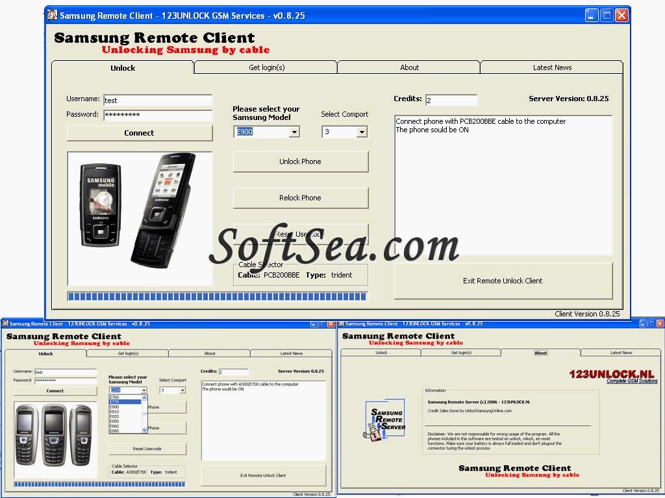
Task: Click the Credits field in top window
Action: [x=451, y=100]
